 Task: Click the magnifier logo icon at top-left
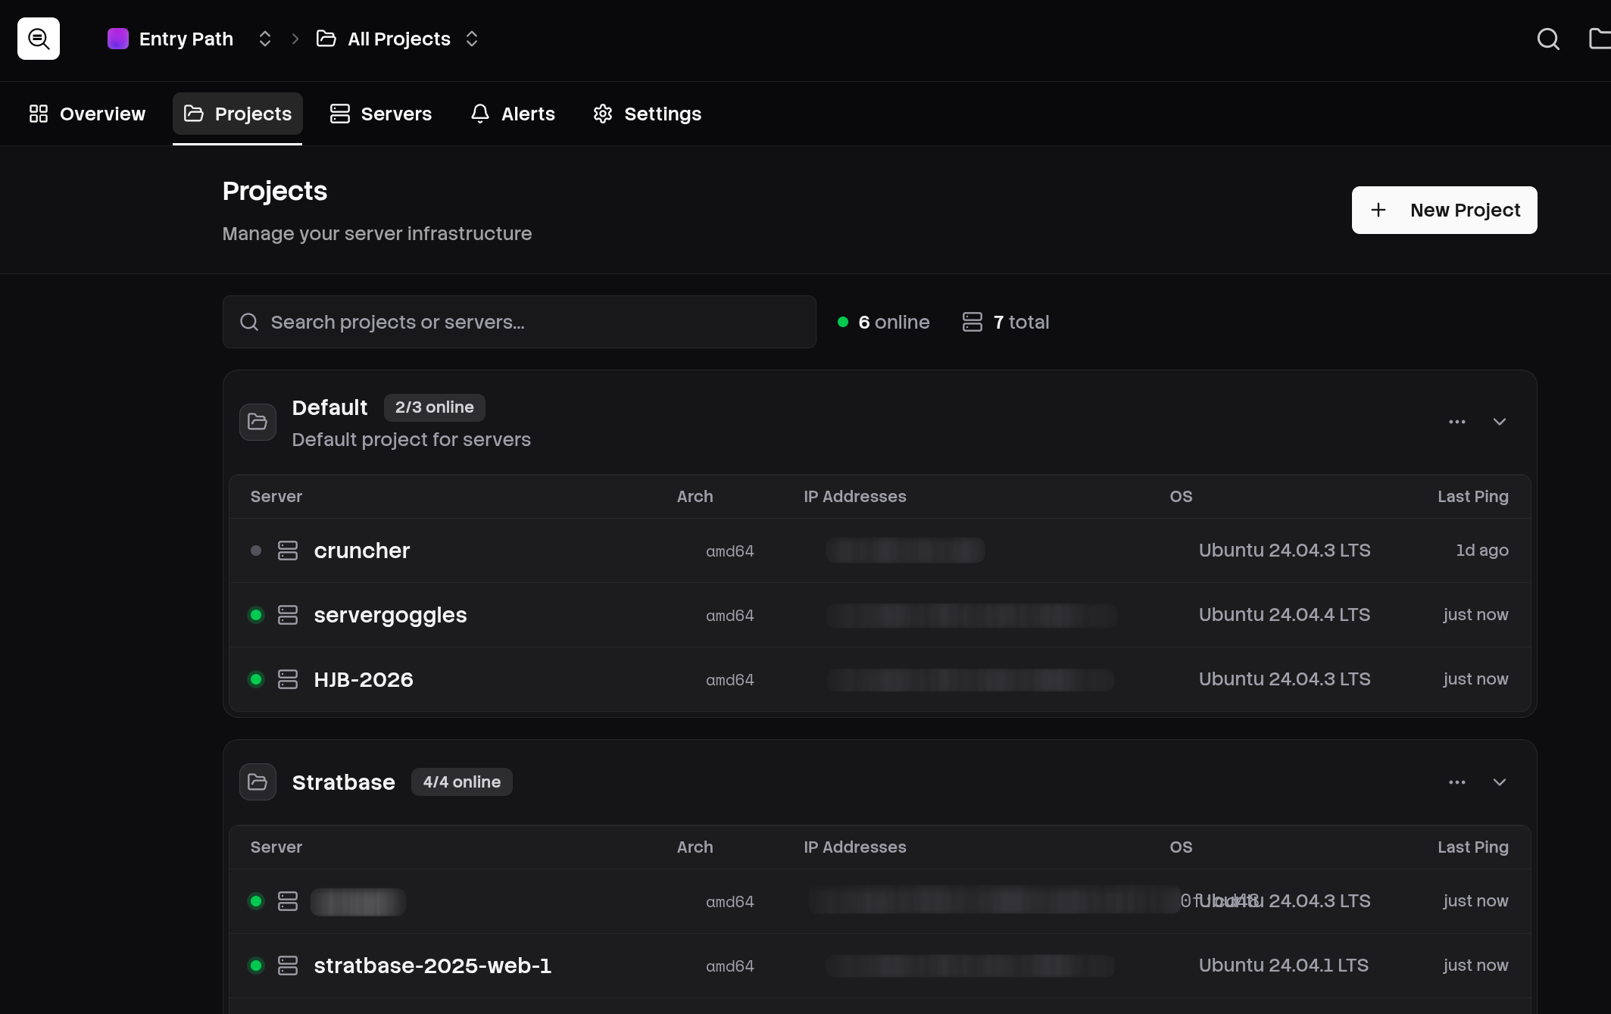(x=39, y=39)
